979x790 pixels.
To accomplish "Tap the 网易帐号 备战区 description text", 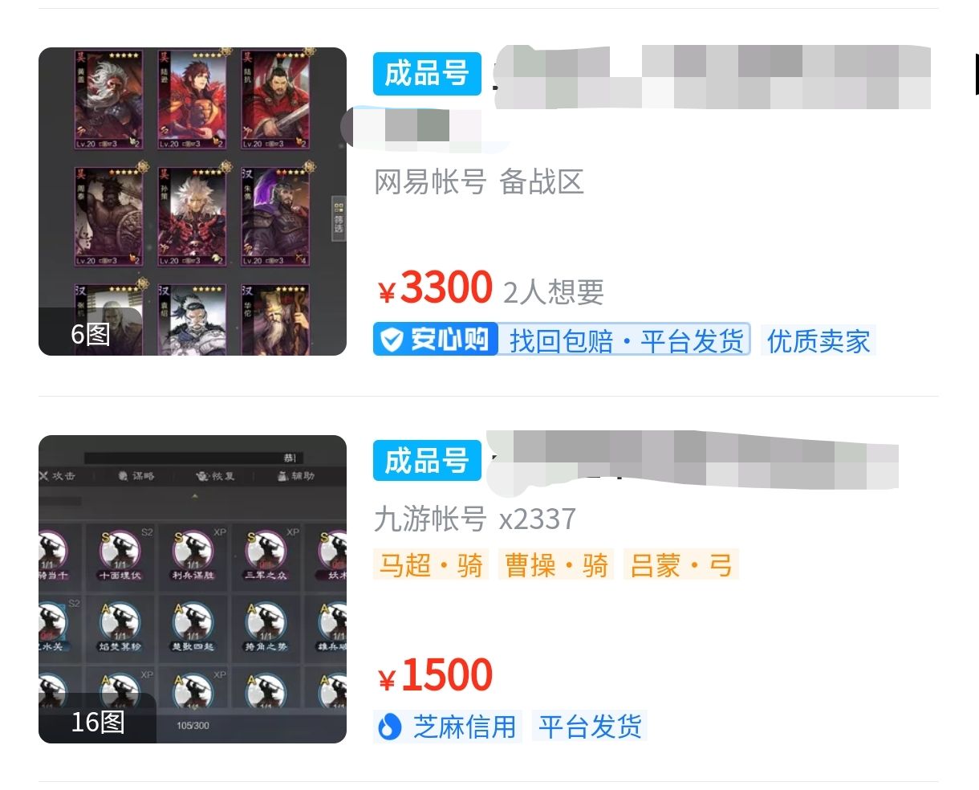I will [x=479, y=182].
